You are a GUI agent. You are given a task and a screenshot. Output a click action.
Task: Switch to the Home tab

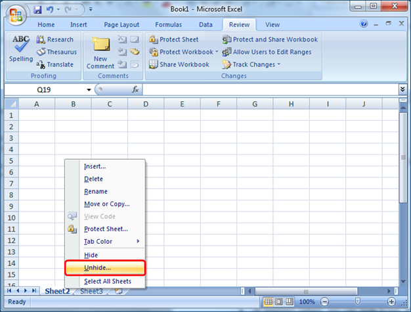click(46, 25)
